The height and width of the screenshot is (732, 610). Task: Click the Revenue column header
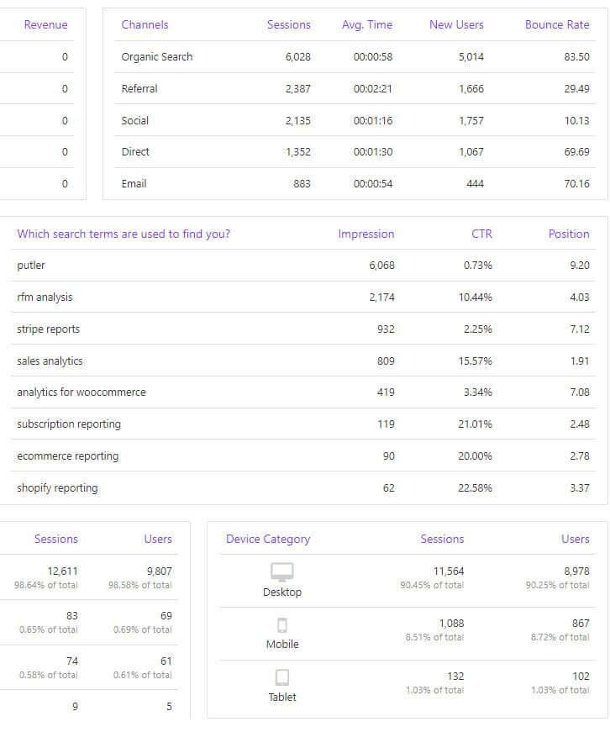[45, 25]
